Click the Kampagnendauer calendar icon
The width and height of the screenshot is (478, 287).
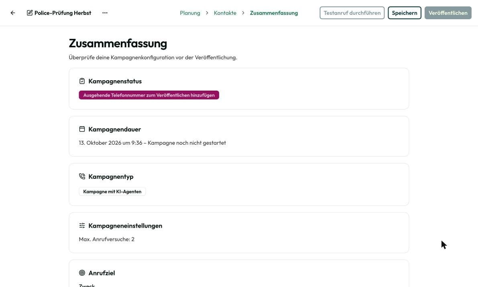pyautogui.click(x=82, y=129)
